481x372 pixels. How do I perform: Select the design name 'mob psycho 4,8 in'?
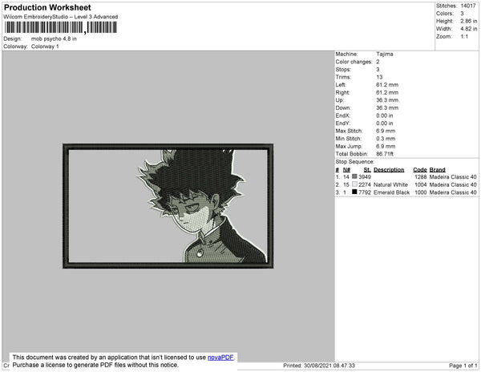54,39
